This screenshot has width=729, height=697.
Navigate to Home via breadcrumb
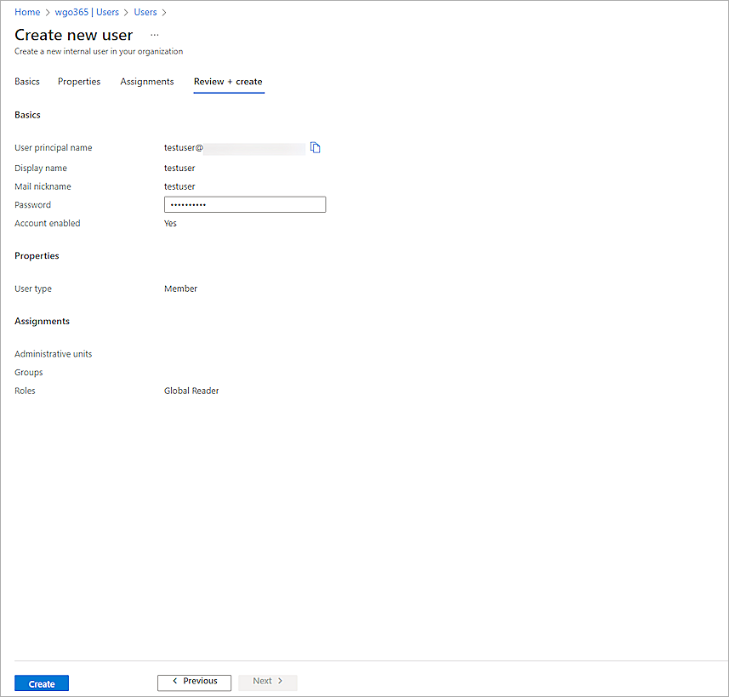click(x=26, y=12)
